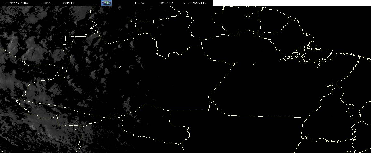Click the GOES10 satellite label
This screenshot has width=371, height=153.
69,3
